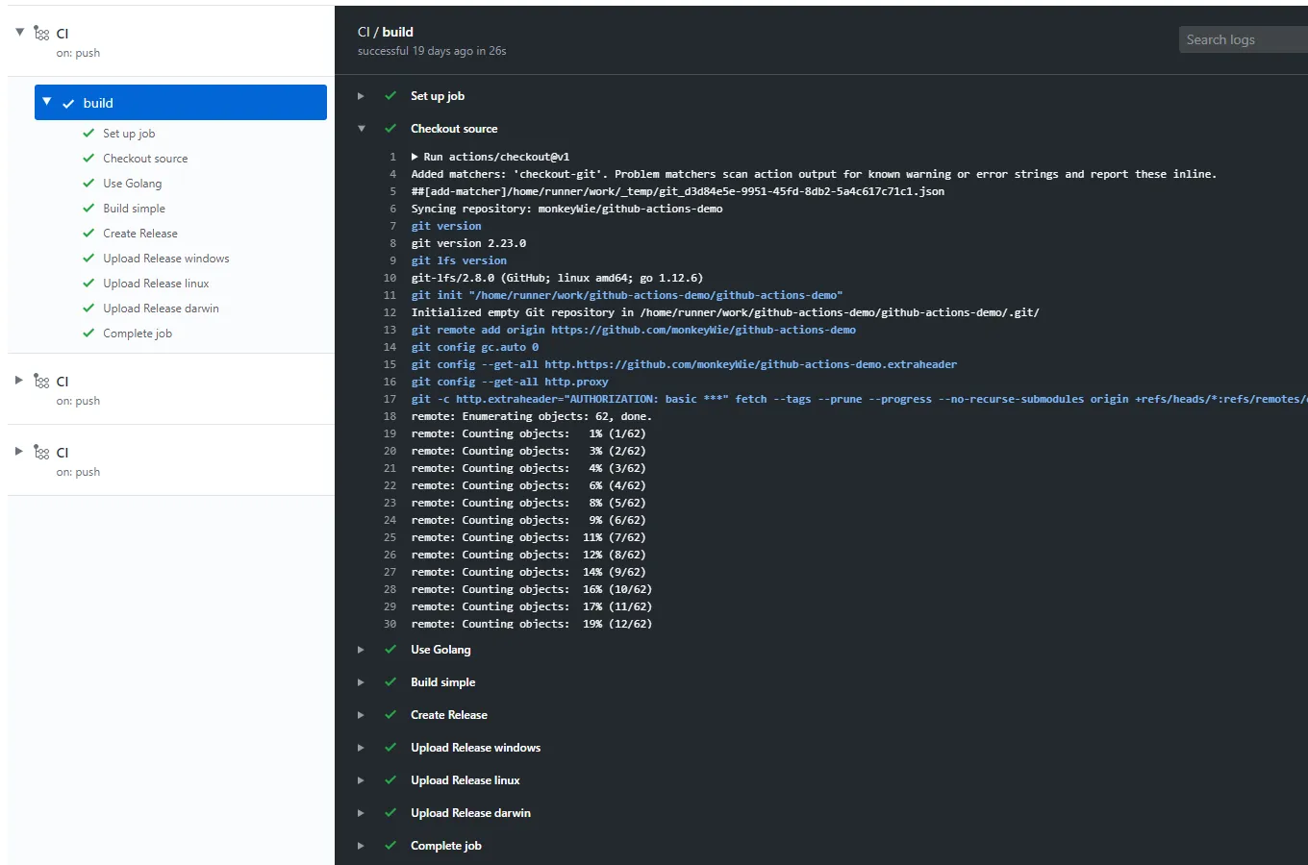Click the workflow icon of the second CI run
This screenshot has height=865, width=1308.
pos(41,382)
